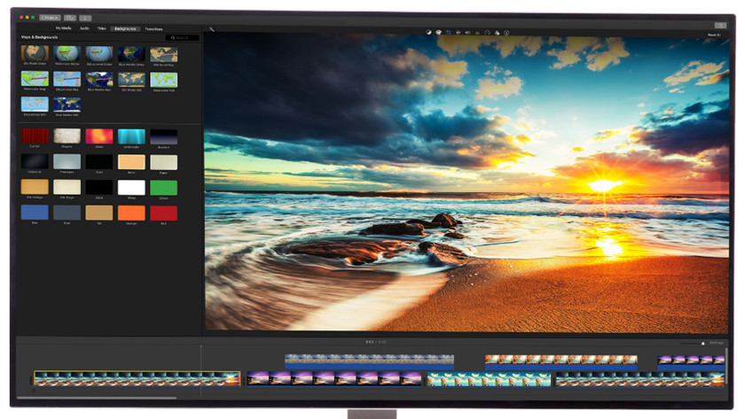Open the Speed adjustment icon
This screenshot has height=419, width=745.
point(487,32)
